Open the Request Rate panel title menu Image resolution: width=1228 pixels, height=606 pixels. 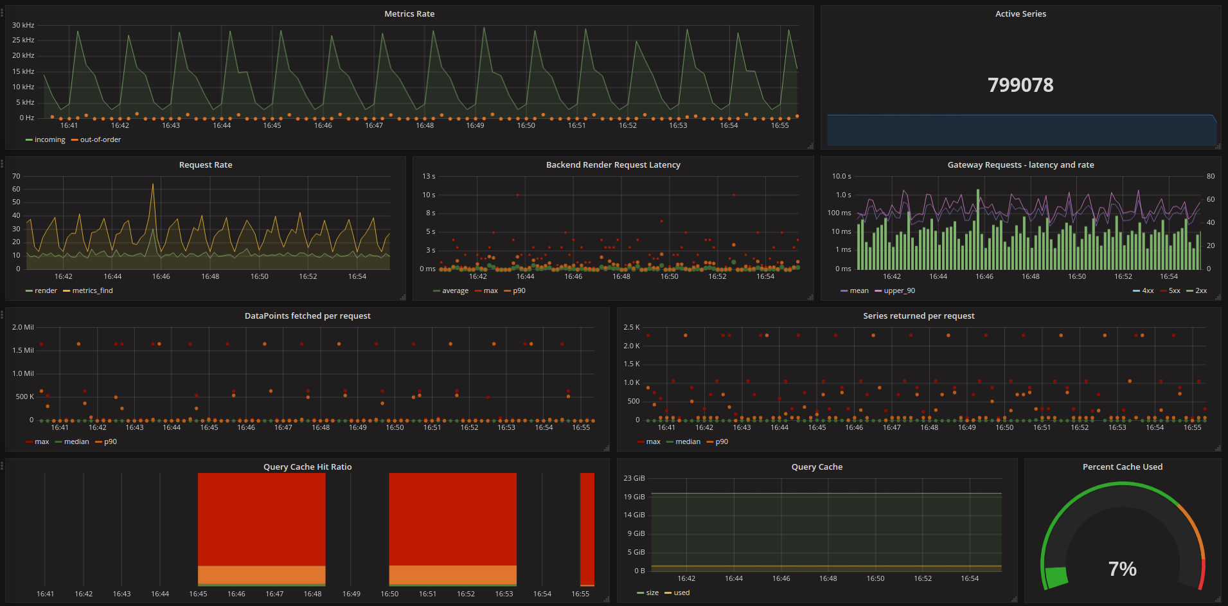pyautogui.click(x=206, y=165)
